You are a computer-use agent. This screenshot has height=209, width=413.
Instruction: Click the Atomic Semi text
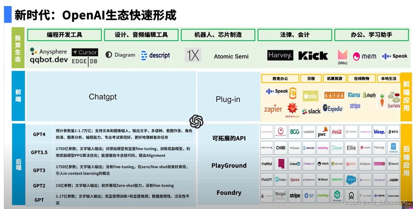(231, 57)
